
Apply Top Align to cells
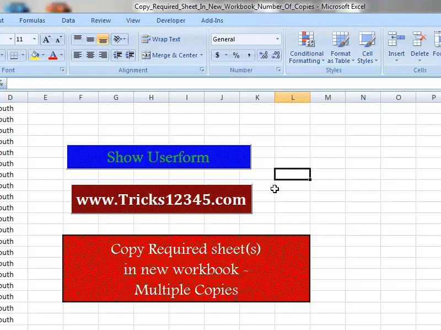[x=78, y=39]
